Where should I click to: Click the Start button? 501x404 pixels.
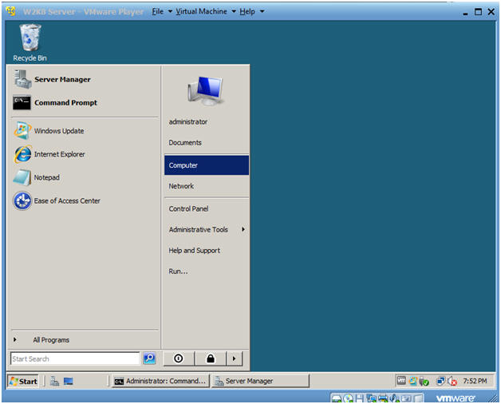click(23, 382)
